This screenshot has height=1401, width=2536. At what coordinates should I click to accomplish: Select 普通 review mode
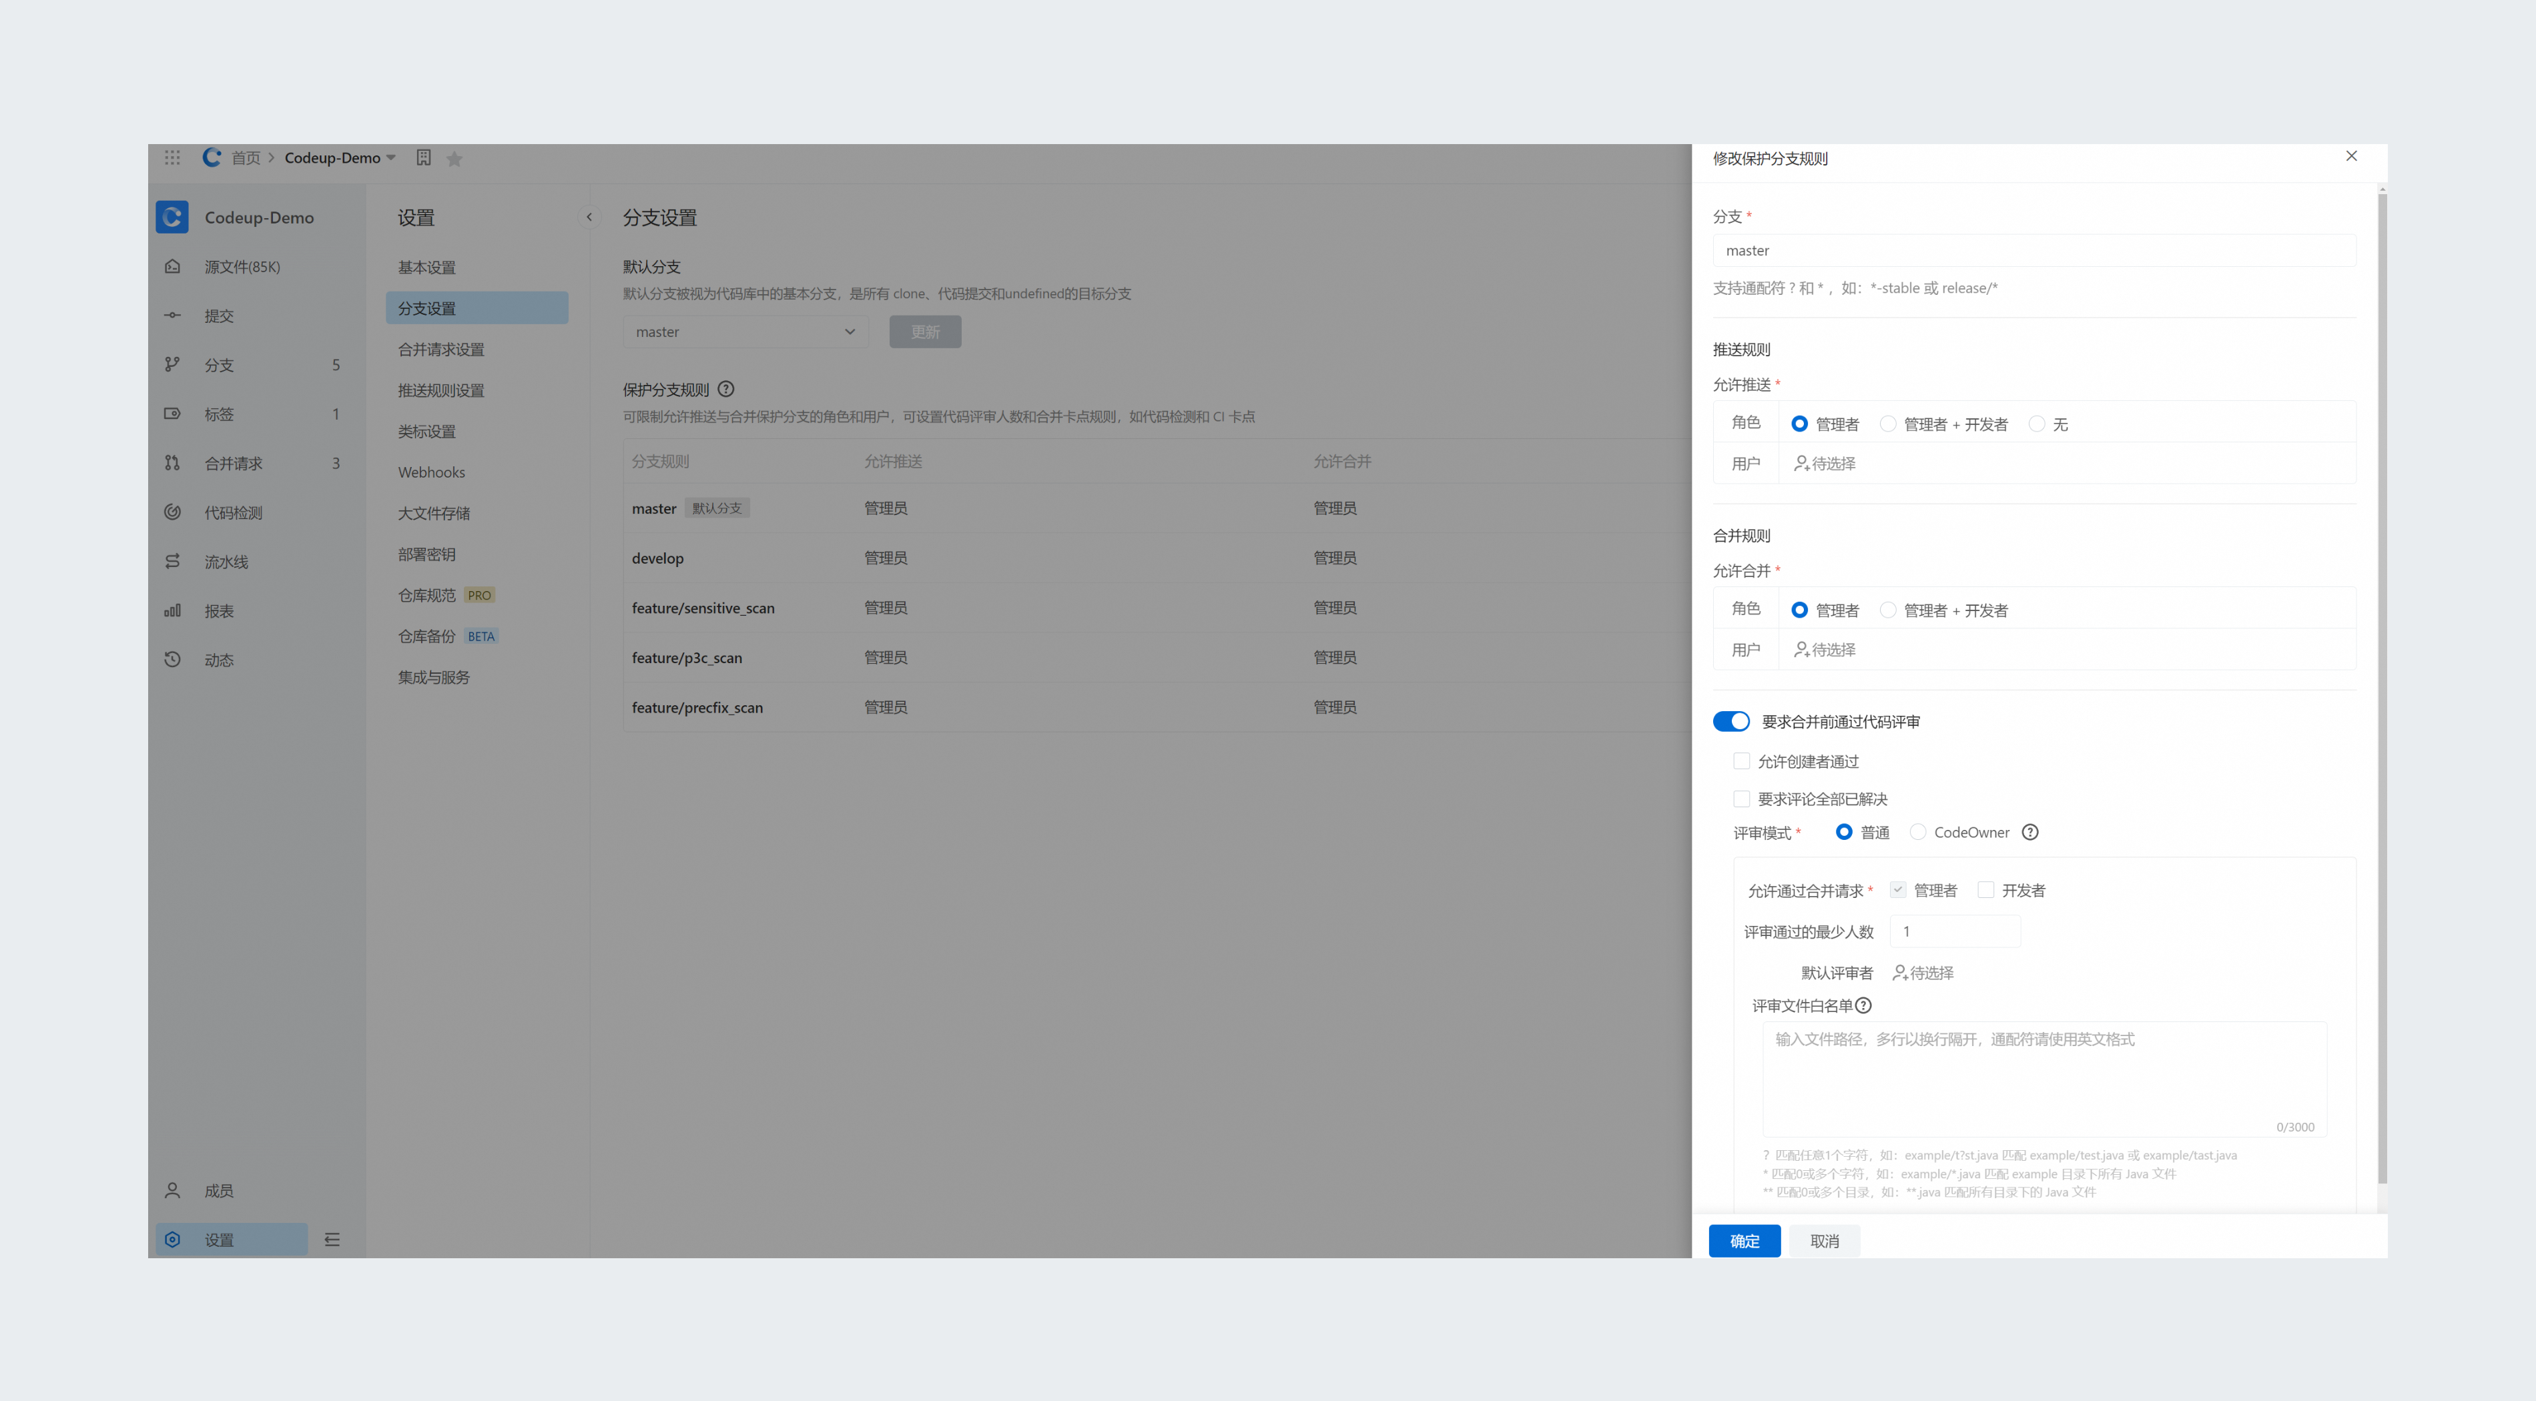pos(1844,833)
